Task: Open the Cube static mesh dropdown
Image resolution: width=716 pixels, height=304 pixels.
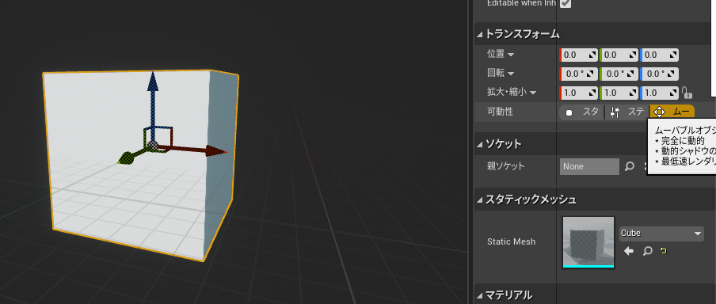Action: coord(661,234)
